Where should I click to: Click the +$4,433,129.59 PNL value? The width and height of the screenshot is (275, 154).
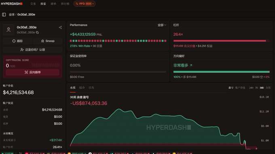pos(82,34)
